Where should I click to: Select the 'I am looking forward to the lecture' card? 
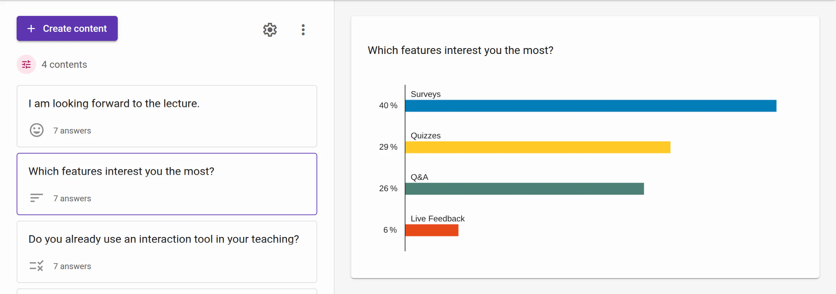pyautogui.click(x=167, y=116)
